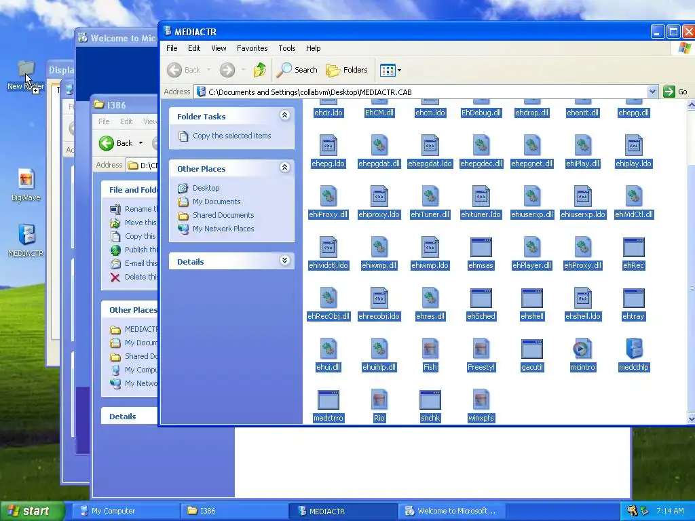Click the Go button beside address bar
Screen dimensions: 695x521
675,92
